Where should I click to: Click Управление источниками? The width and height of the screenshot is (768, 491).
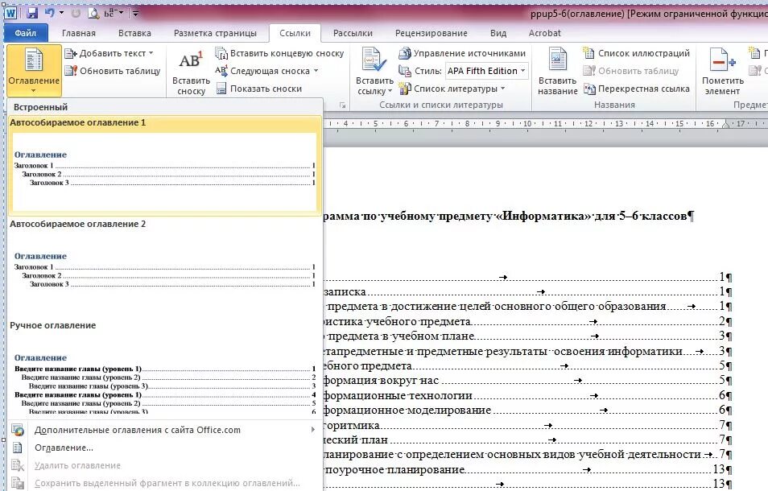click(x=462, y=53)
